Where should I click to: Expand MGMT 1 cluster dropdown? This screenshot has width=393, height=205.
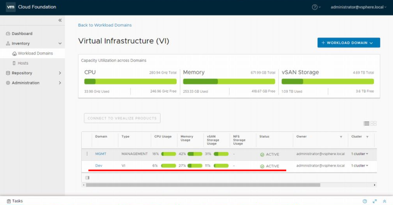360,154
